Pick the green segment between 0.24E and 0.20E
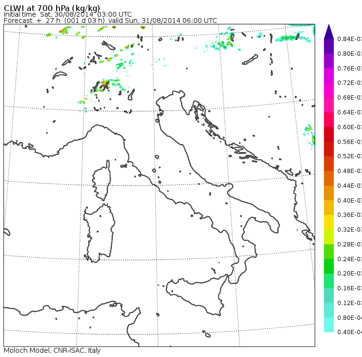 point(329,266)
